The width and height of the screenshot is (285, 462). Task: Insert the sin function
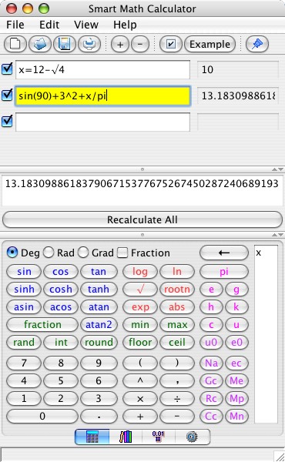pos(24,272)
